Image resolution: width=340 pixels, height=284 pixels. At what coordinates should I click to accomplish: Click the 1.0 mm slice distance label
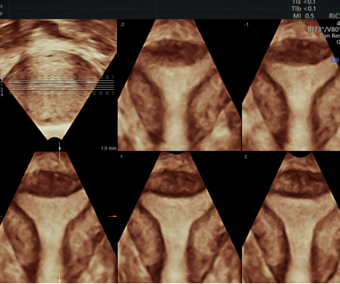click(109, 148)
